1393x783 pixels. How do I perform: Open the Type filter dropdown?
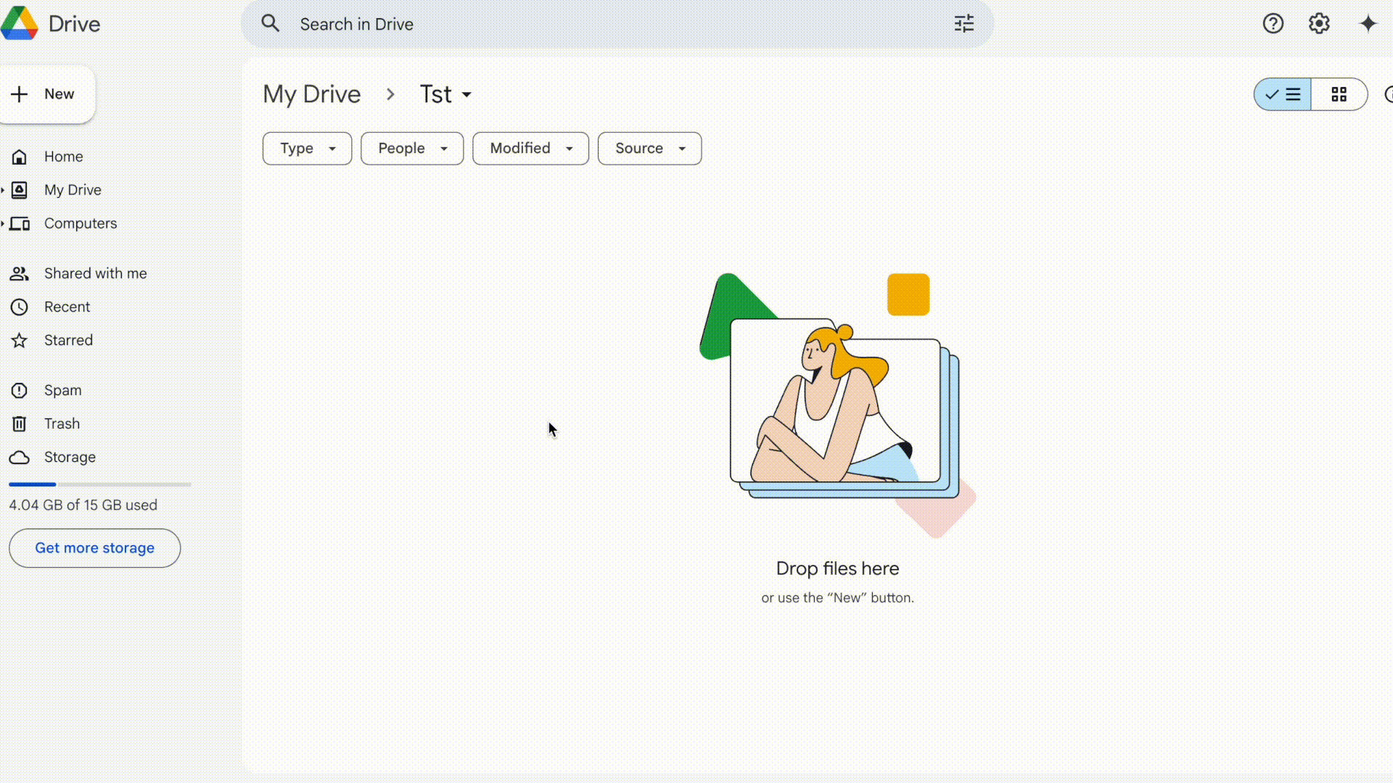[307, 149]
